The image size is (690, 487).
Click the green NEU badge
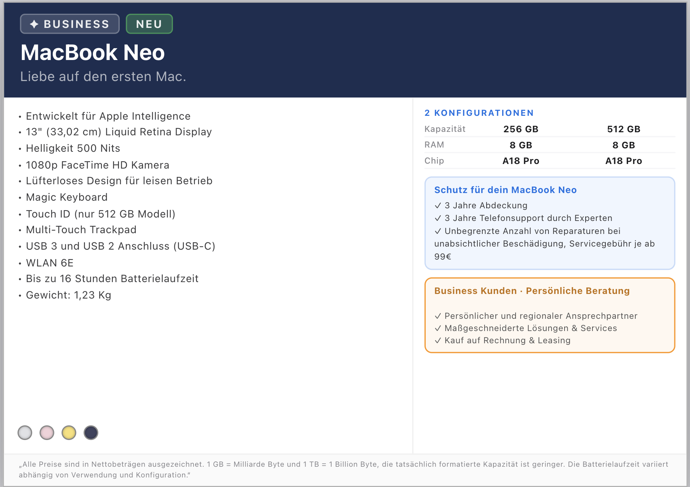149,24
